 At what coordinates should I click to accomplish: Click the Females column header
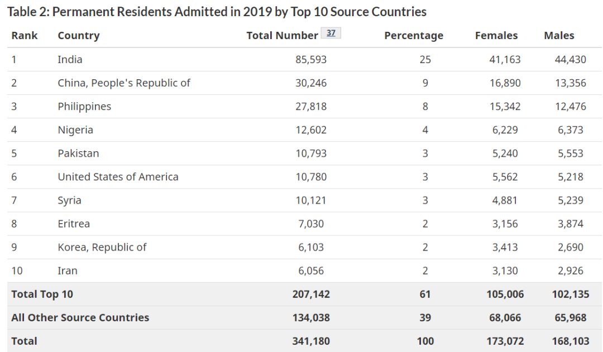(x=496, y=36)
